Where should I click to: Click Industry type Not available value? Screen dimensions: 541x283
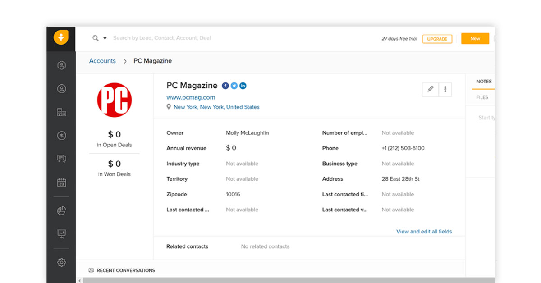click(x=242, y=164)
